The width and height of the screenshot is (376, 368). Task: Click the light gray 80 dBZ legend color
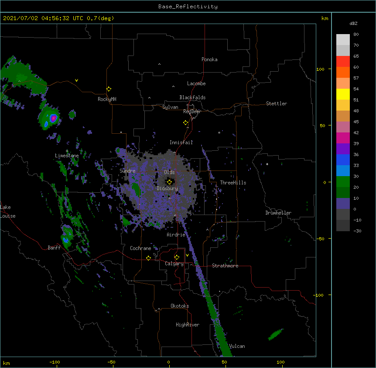tap(343, 39)
